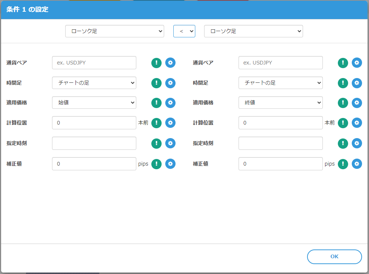Click the green info icon for left 補正値
This screenshot has height=274, width=369.
(156, 164)
